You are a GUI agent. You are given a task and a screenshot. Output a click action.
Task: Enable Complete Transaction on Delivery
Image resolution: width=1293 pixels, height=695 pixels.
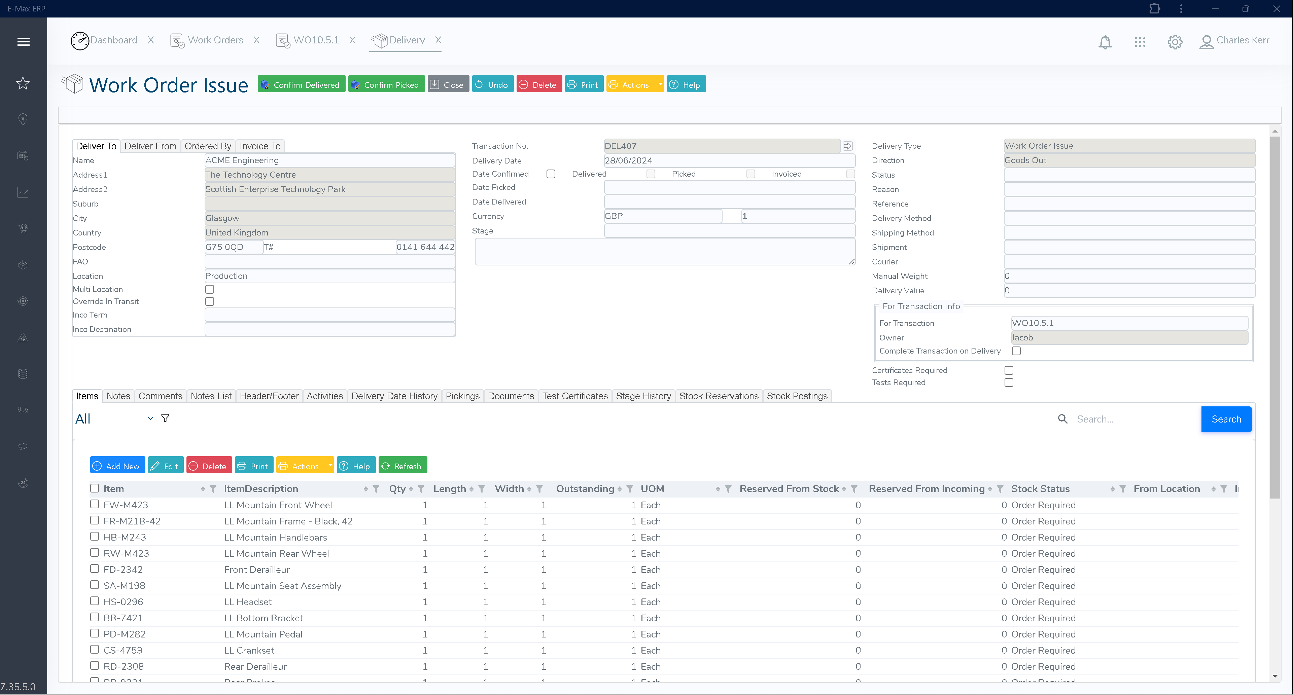[1016, 351]
